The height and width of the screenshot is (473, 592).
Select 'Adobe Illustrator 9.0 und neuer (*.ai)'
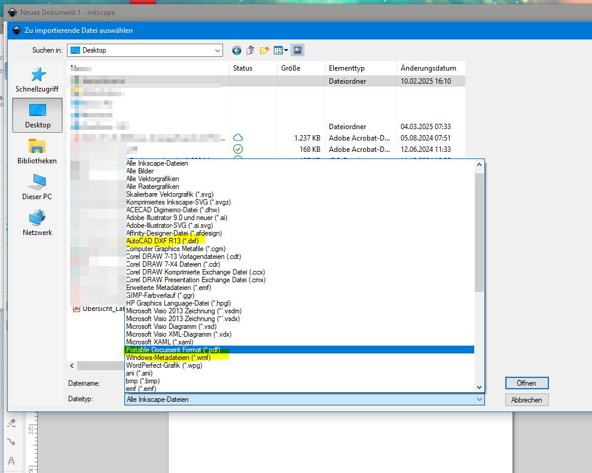click(x=176, y=218)
